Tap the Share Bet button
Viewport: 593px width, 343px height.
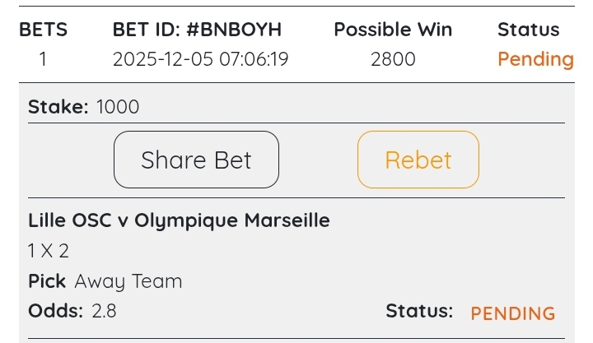pyautogui.click(x=196, y=160)
